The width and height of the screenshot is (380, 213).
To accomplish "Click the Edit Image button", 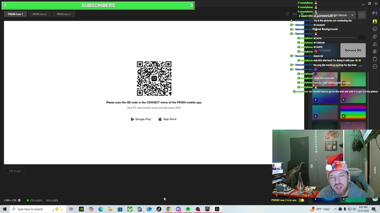I will point(15,171).
